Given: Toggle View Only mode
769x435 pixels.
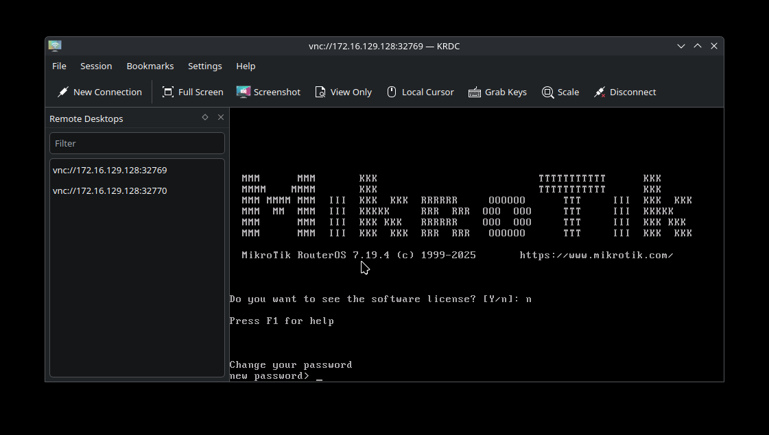Looking at the screenshot, I should 343,92.
